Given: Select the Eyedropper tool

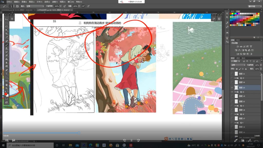Looking at the screenshot, I should (x=7, y=37).
